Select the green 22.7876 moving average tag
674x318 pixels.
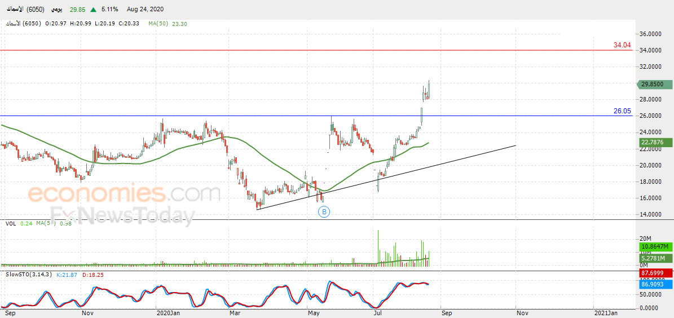[x=655, y=142]
